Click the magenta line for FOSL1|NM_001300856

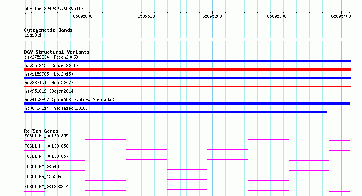[187, 150]
